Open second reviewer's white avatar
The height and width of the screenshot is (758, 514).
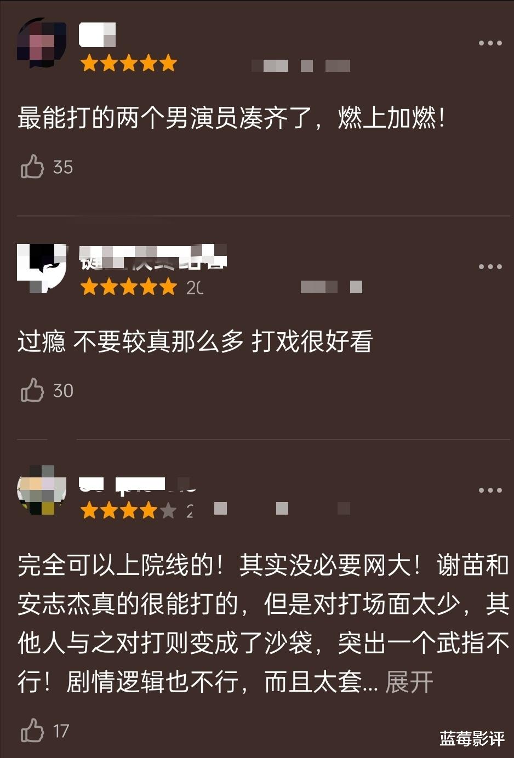point(42,267)
